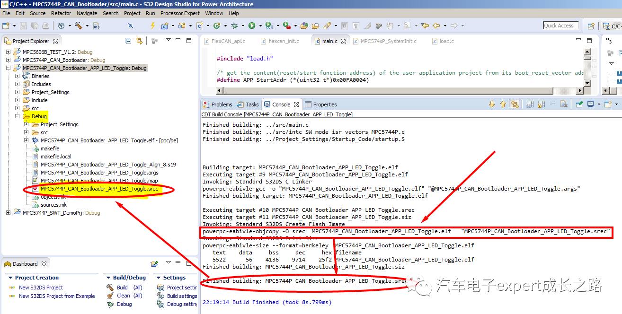Click console Show Previous up arrow icon
This screenshot has height=314, width=622.
point(503,104)
